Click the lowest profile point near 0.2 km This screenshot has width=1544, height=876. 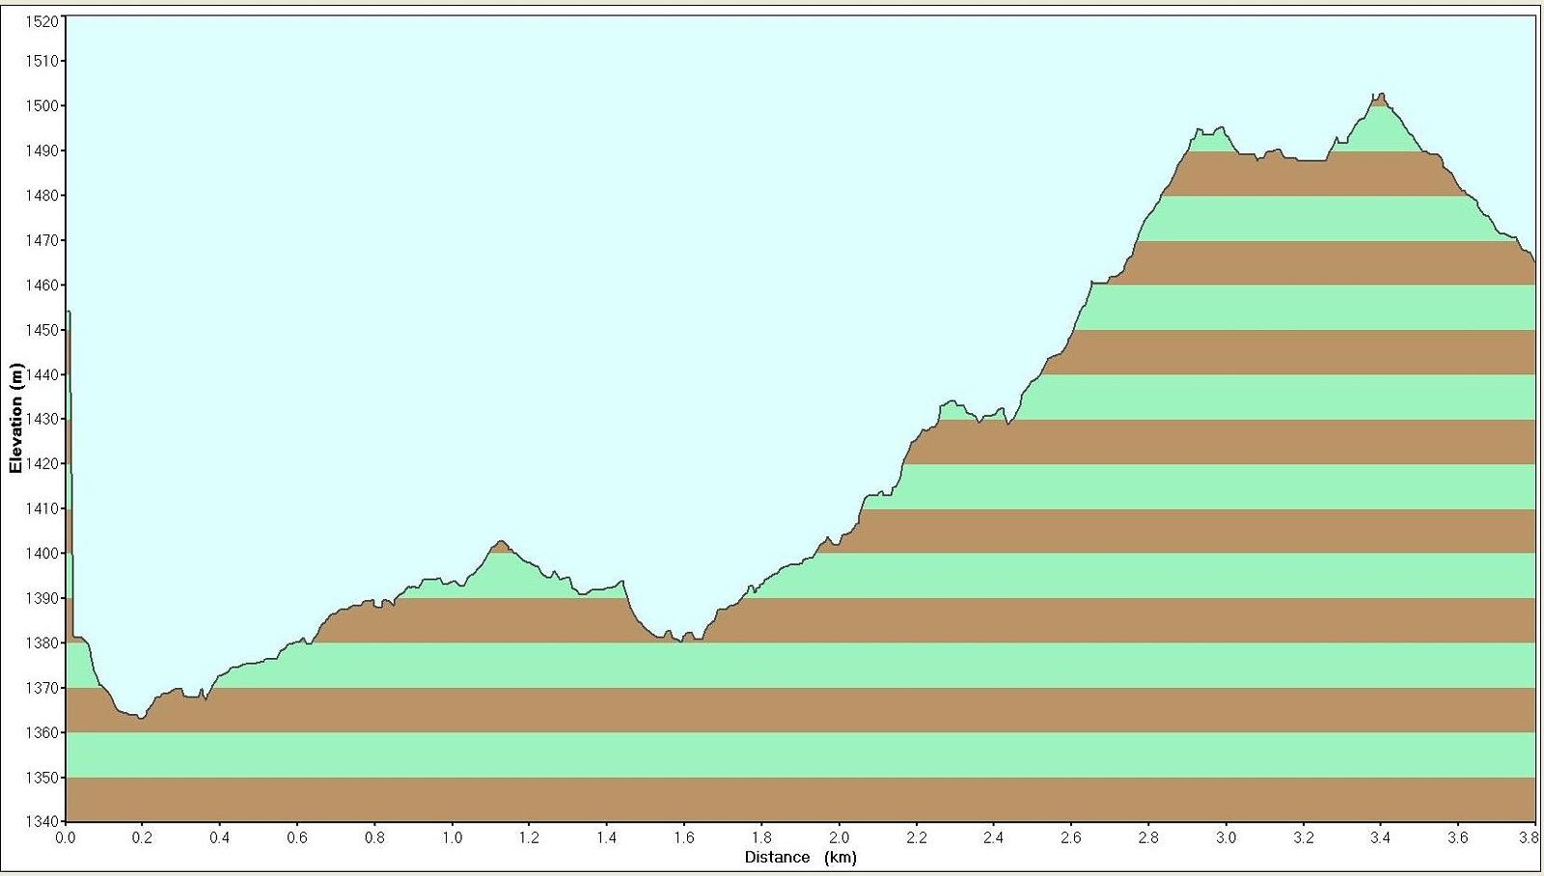tap(141, 717)
